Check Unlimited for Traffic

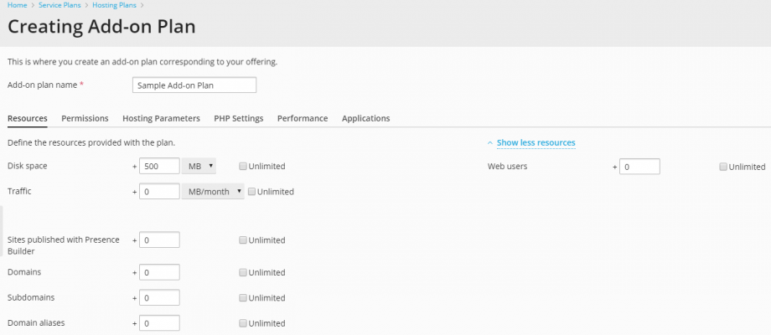[252, 192]
